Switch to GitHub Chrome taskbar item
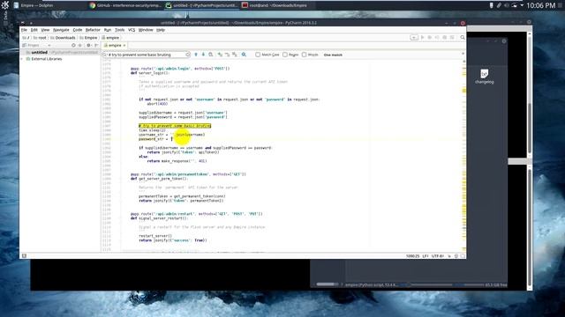This screenshot has height=317, width=565. point(125,5)
